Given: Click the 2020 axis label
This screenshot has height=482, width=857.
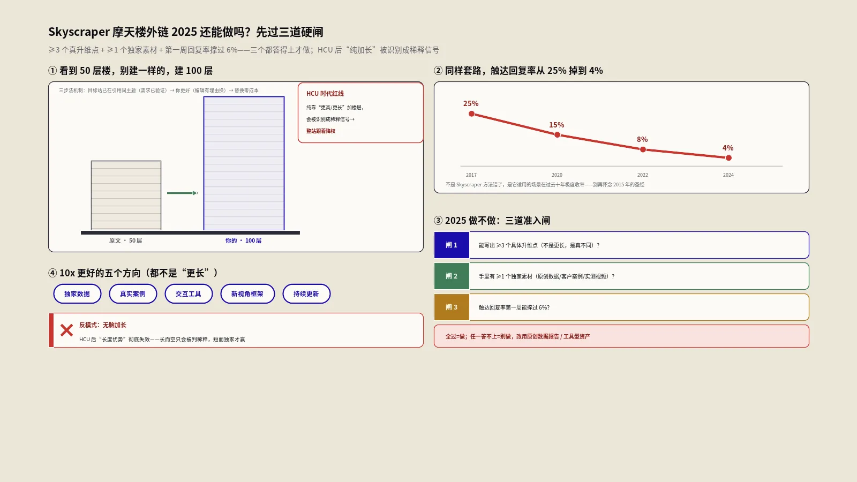Looking at the screenshot, I should click(x=557, y=175).
